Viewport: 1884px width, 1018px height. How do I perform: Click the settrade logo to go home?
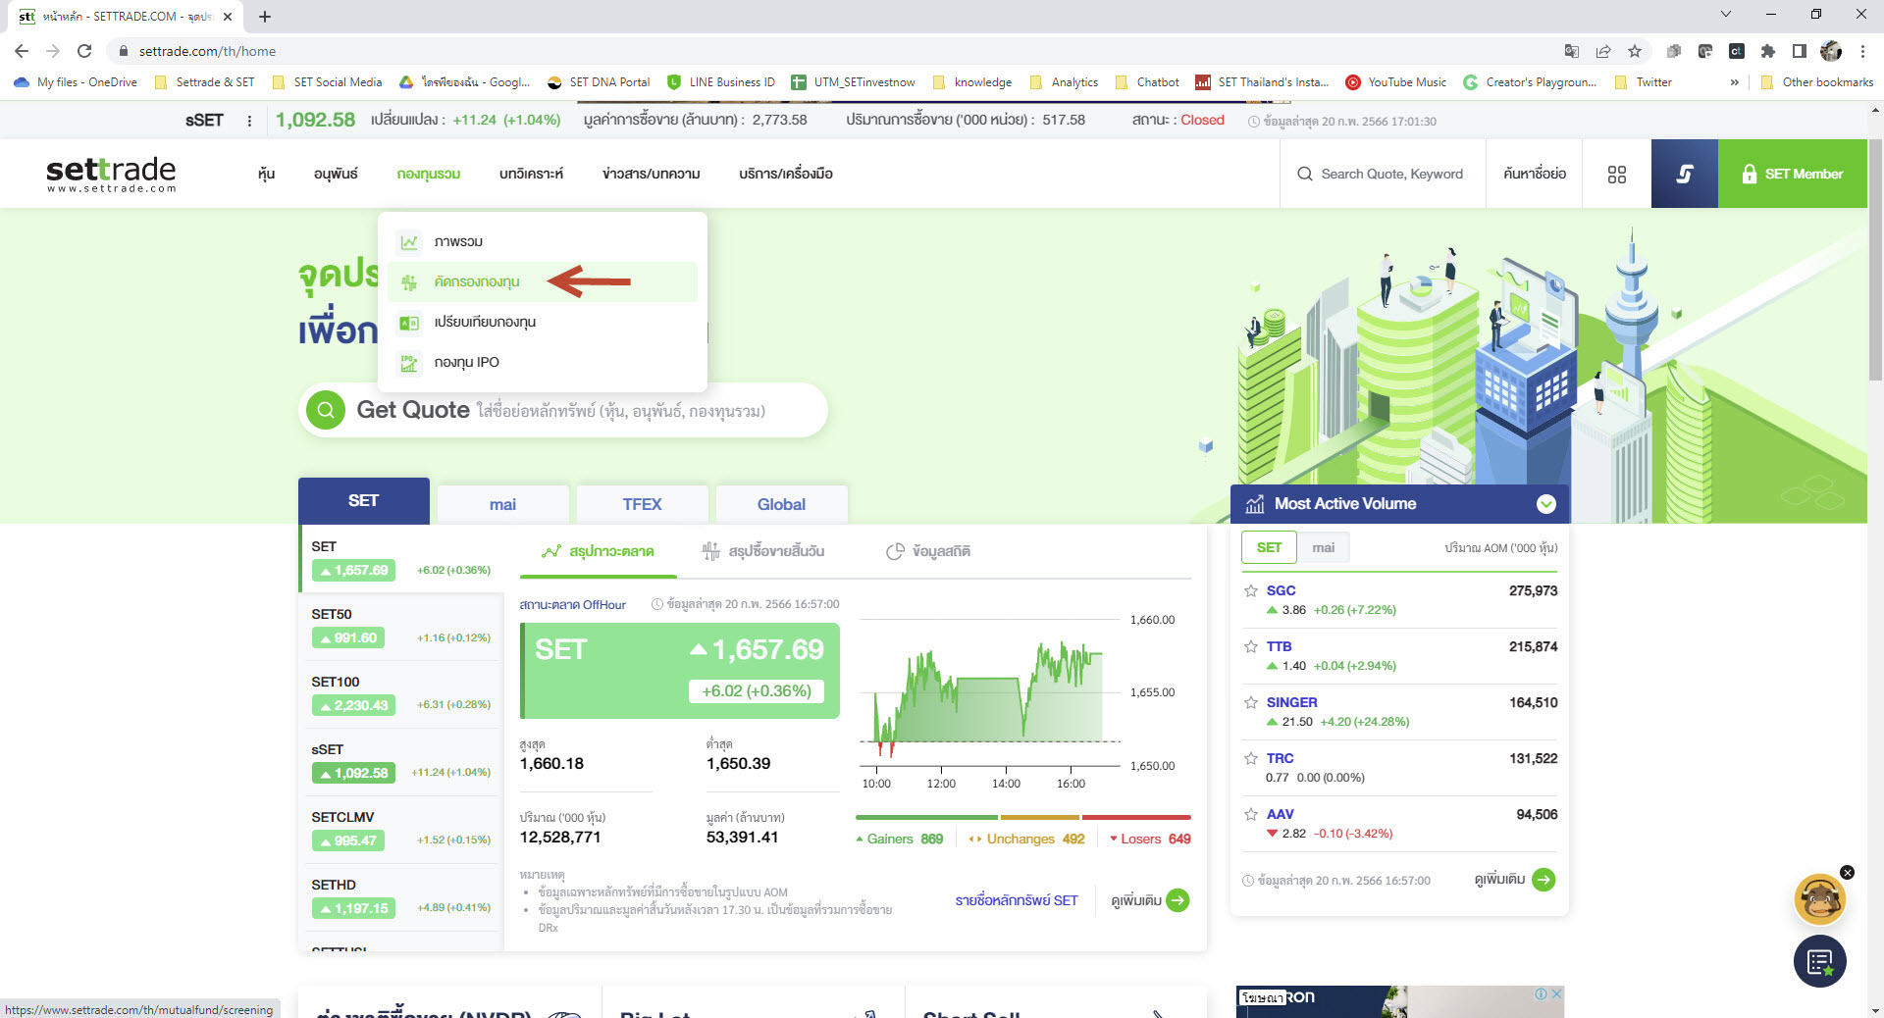tap(110, 173)
